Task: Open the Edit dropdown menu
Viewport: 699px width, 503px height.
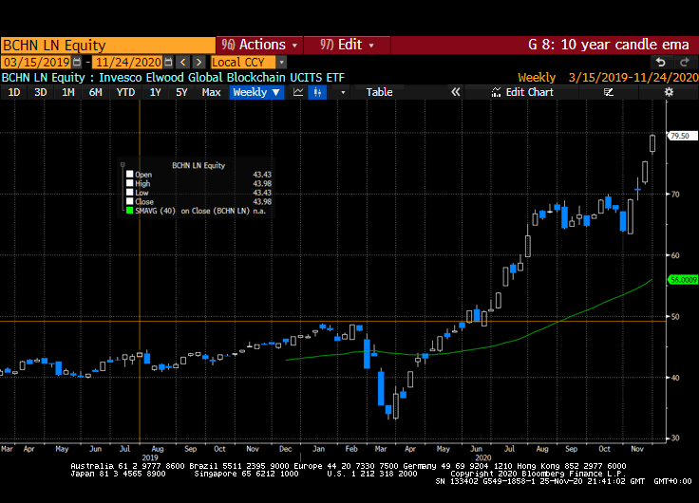Action: point(347,45)
